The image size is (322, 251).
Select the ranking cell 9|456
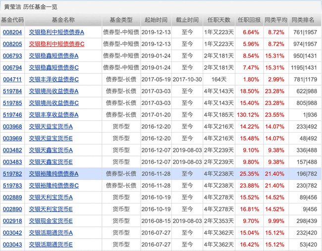tap(310, 209)
